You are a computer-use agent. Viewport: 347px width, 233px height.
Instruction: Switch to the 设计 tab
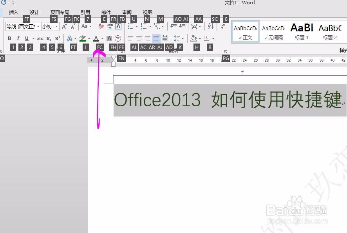pyautogui.click(x=34, y=13)
